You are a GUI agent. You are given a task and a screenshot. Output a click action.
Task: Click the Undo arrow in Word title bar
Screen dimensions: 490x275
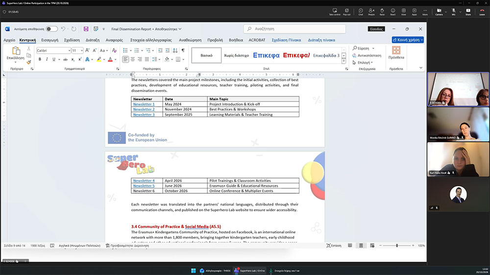pyautogui.click(x=63, y=29)
